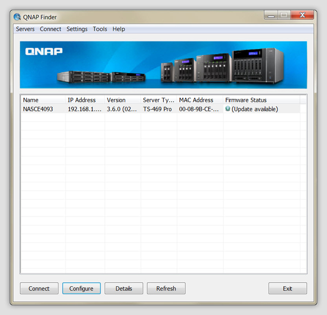Click the TS-469 Pro server type cell
327x315 pixels.
click(157, 109)
